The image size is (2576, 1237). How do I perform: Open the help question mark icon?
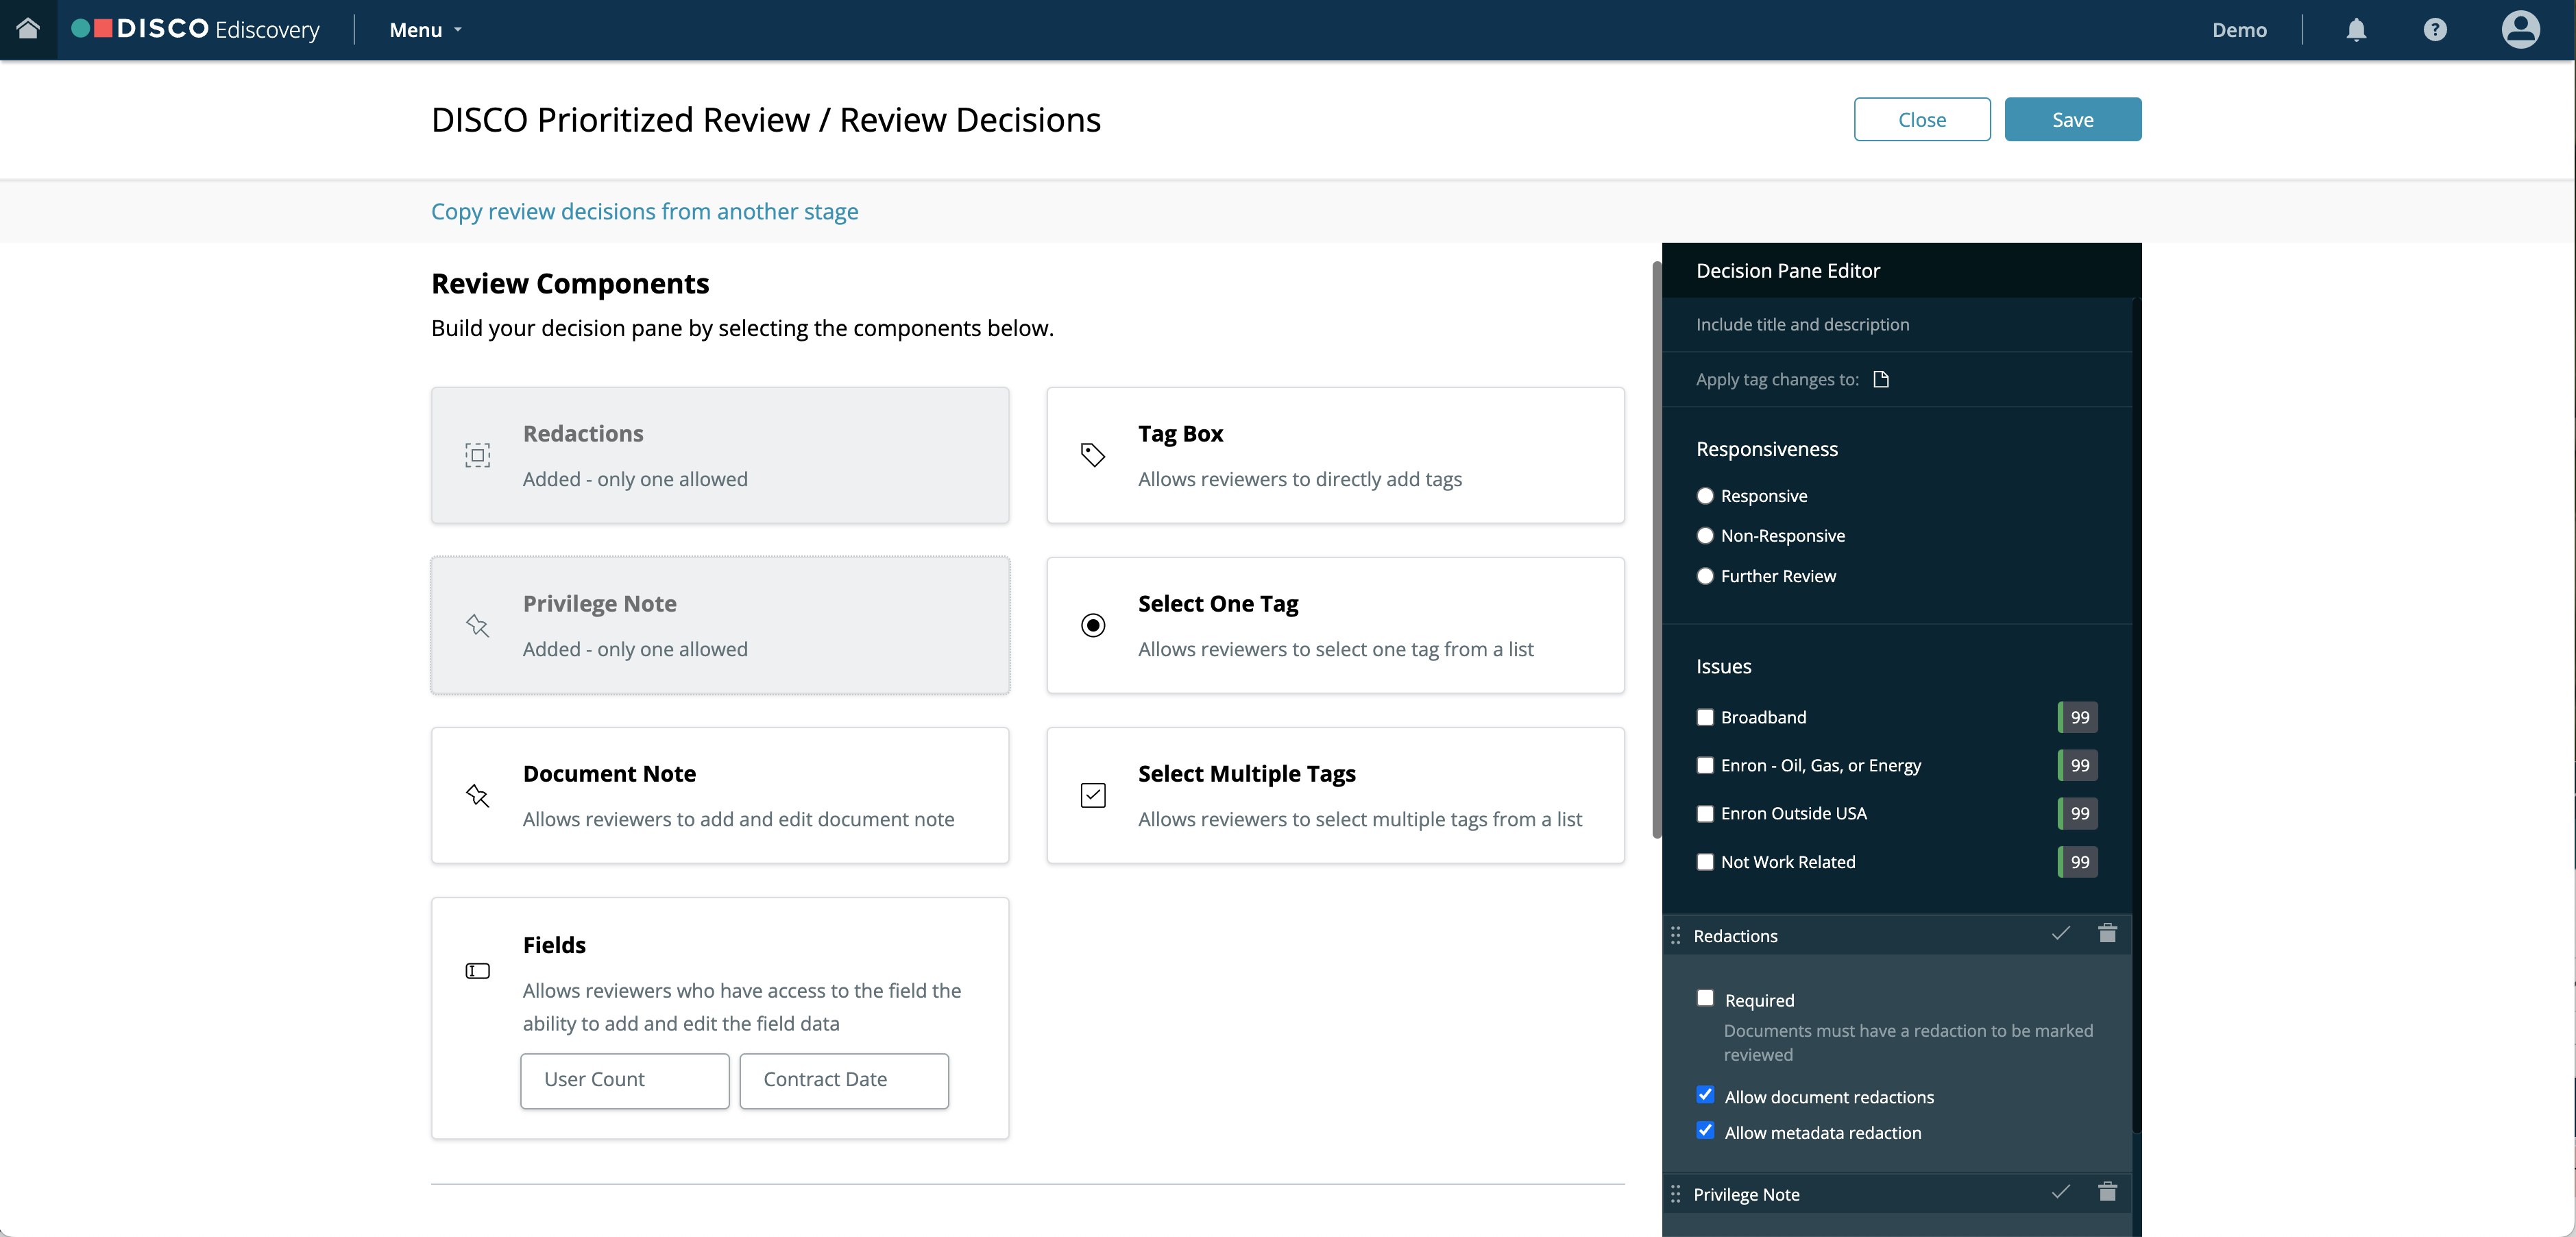pos(2435,30)
